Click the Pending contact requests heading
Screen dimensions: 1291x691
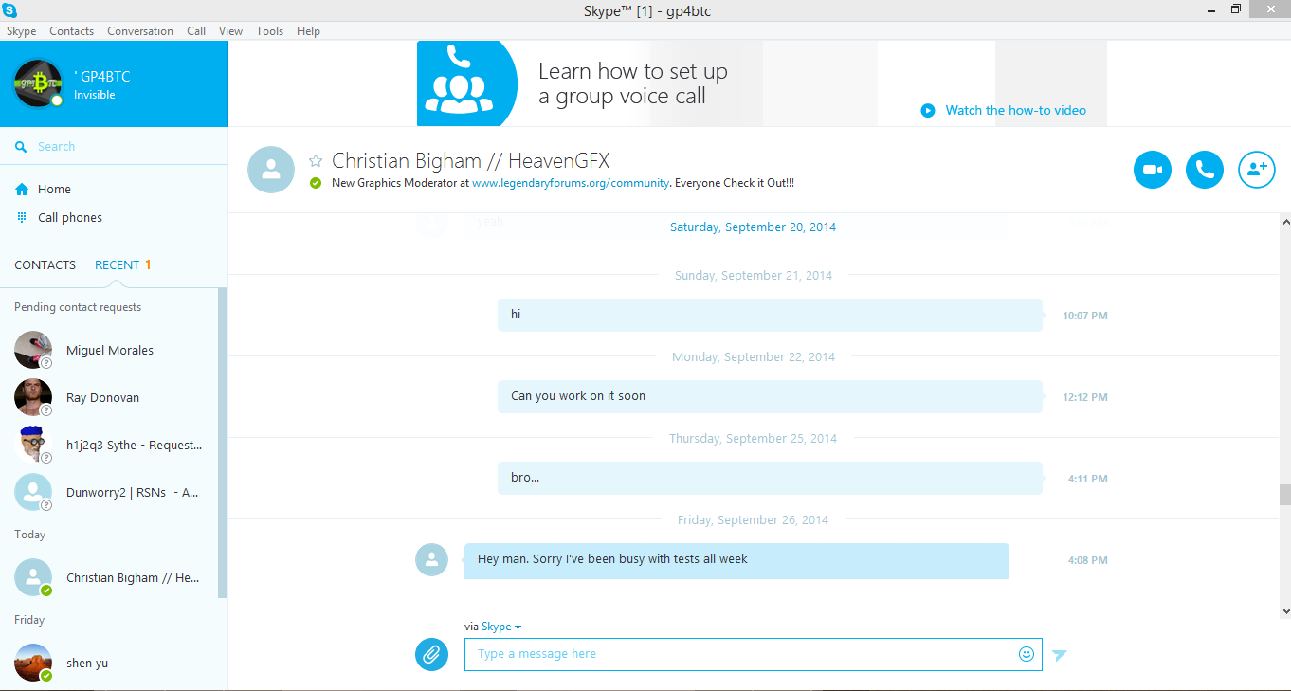coord(78,307)
